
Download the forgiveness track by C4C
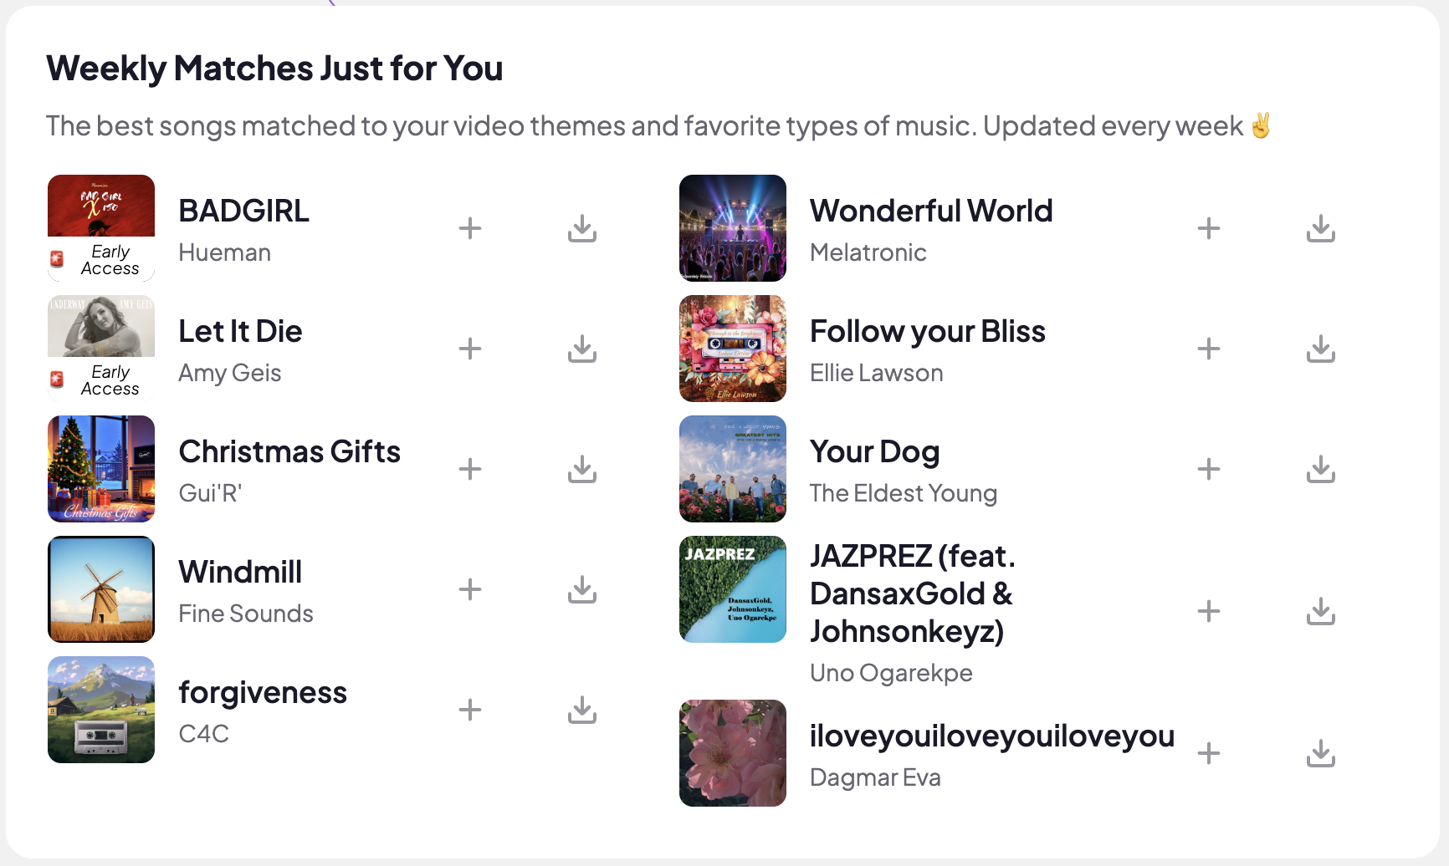(582, 710)
